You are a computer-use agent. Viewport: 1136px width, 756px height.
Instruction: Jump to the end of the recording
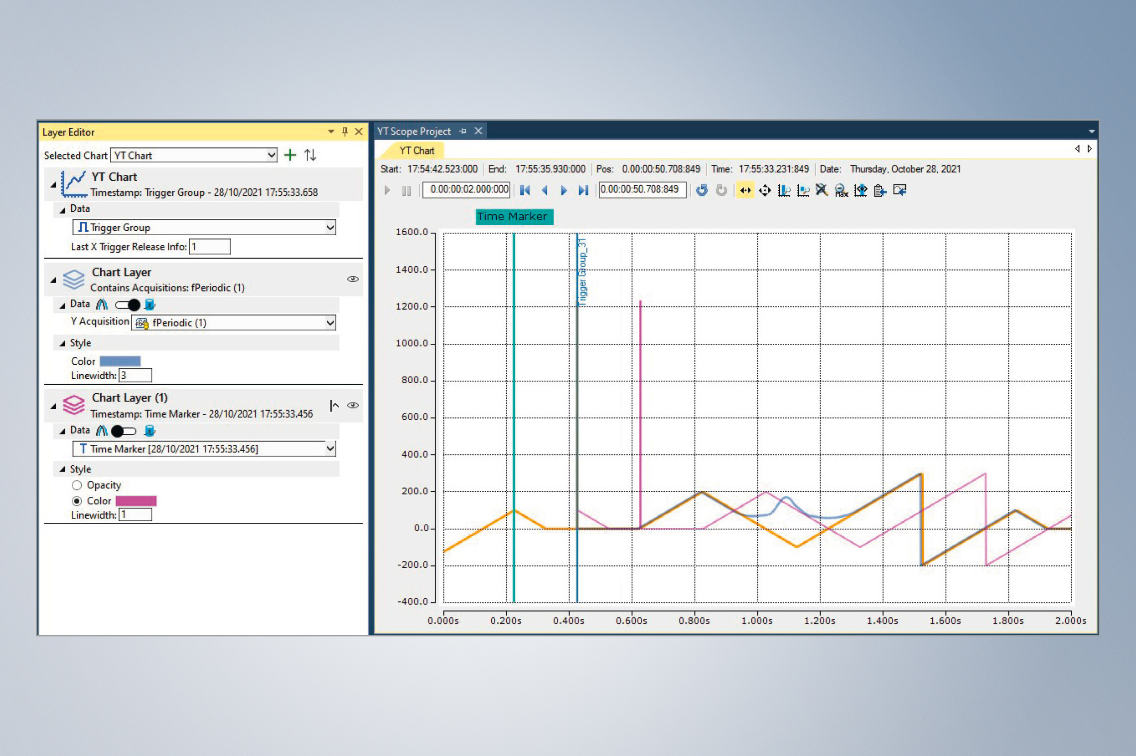click(x=583, y=190)
